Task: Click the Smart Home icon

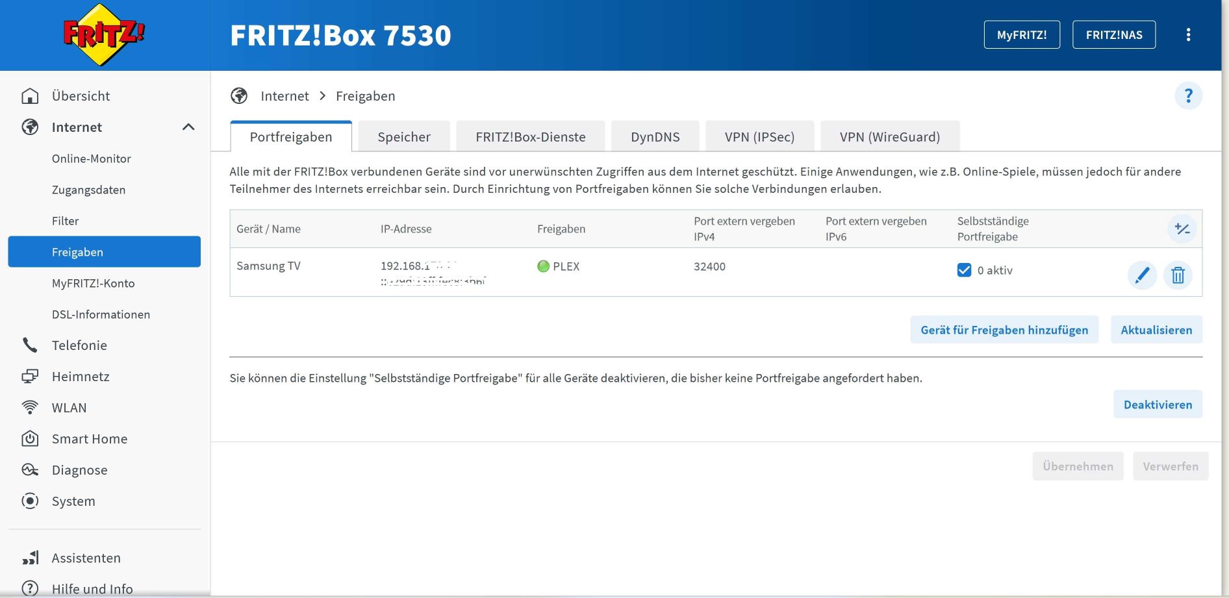Action: click(30, 439)
